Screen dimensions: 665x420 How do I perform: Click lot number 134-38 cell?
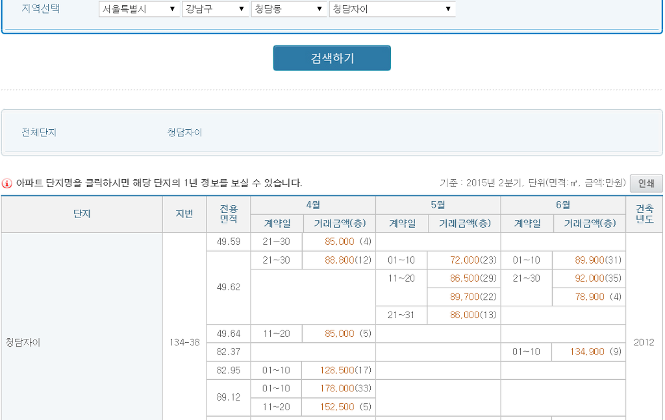(184, 343)
